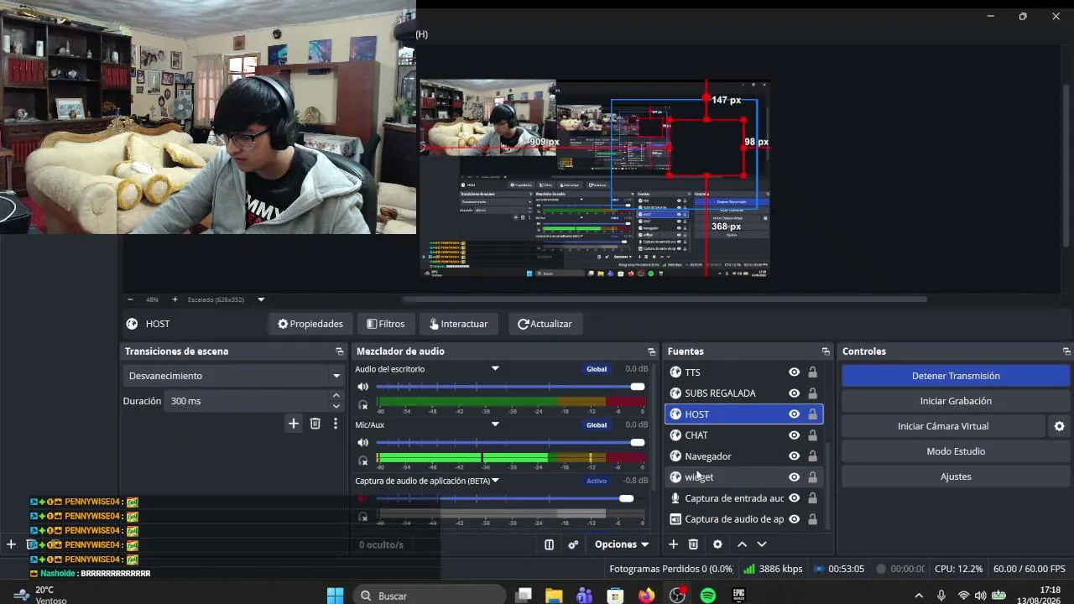
Task: Hide the Navegador source
Action: tap(794, 456)
